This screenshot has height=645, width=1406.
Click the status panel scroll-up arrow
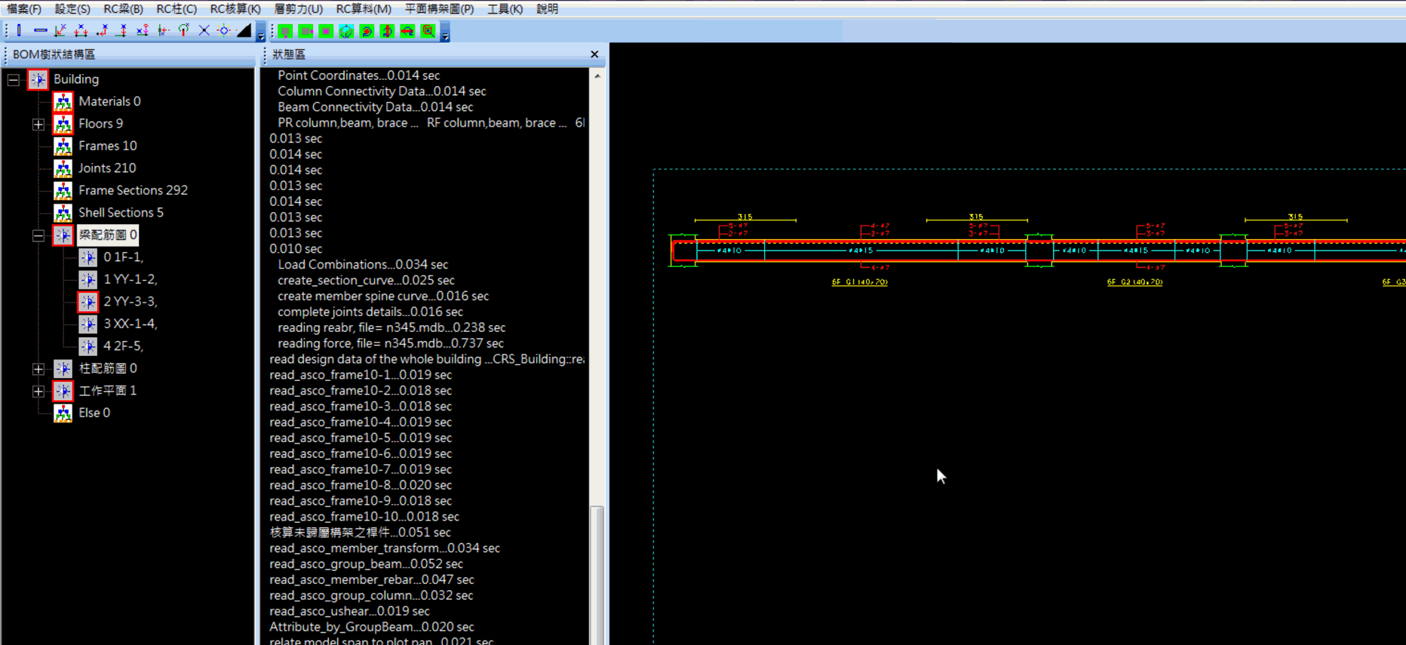coord(597,76)
